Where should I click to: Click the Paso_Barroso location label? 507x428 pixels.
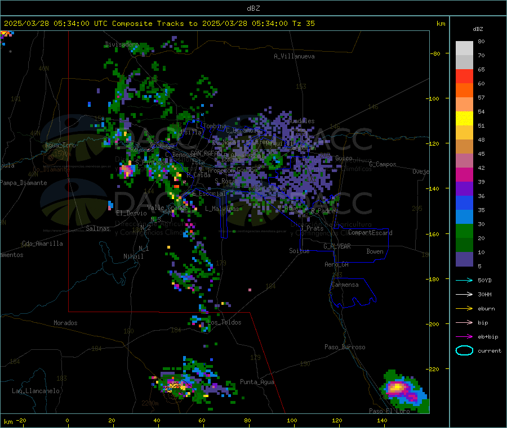coord(345,347)
